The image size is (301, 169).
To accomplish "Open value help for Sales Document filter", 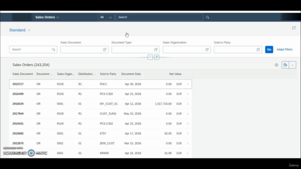I will [x=104, y=49].
